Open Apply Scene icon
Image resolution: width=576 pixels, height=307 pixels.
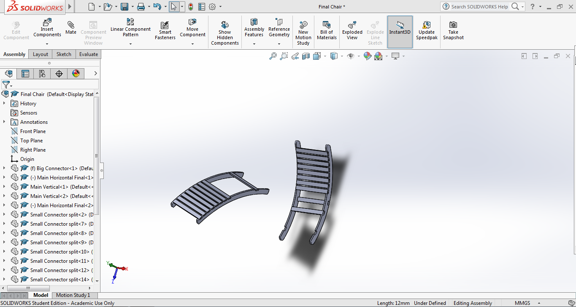[378, 56]
